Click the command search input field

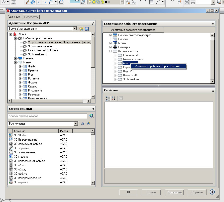click(x=48, y=116)
